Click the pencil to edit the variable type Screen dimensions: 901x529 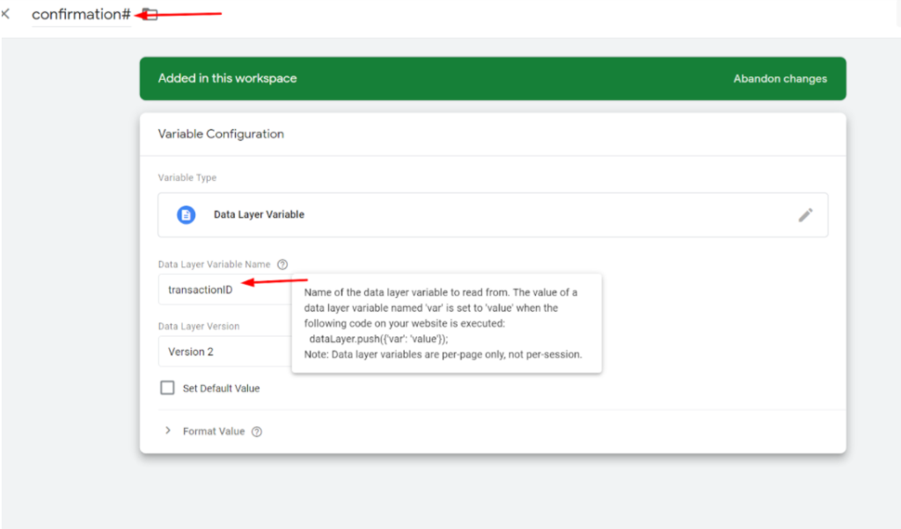pyautogui.click(x=805, y=215)
